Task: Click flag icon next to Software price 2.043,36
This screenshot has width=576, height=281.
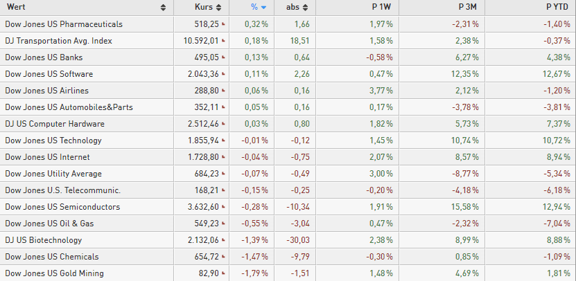Action: [x=223, y=74]
